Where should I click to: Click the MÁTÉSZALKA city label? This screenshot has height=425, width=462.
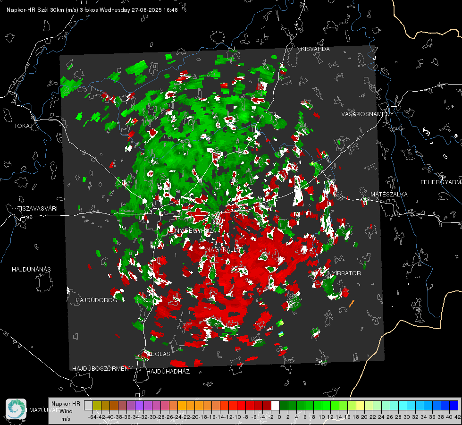click(389, 195)
